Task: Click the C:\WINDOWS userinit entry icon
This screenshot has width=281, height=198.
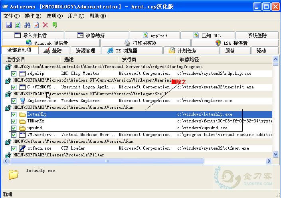Action: pyautogui.click(x=22, y=87)
